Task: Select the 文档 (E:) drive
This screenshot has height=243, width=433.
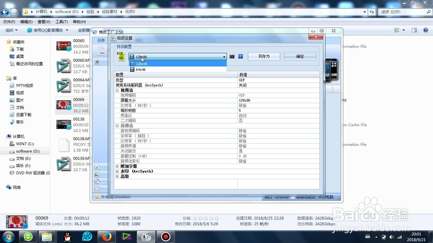Action: [x=23, y=158]
